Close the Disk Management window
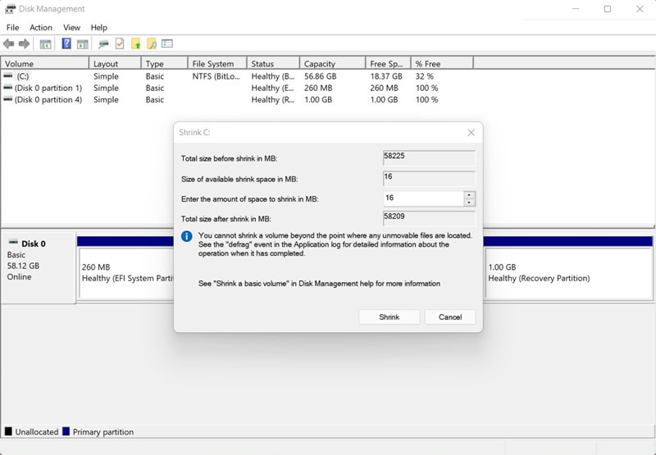Screen dimensions: 656x455 coord(640,9)
